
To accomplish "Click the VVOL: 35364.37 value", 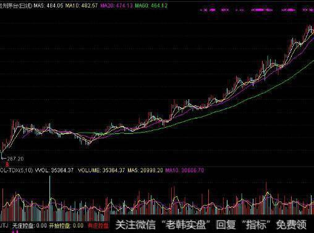I will pyautogui.click(x=54, y=170).
